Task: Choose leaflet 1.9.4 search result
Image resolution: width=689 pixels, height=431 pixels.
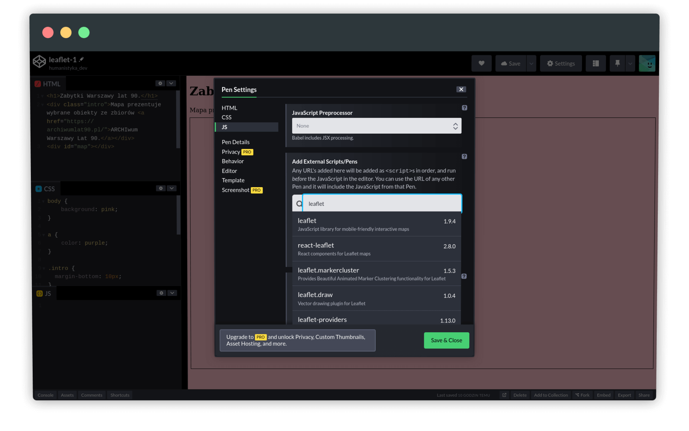Action: click(x=376, y=224)
